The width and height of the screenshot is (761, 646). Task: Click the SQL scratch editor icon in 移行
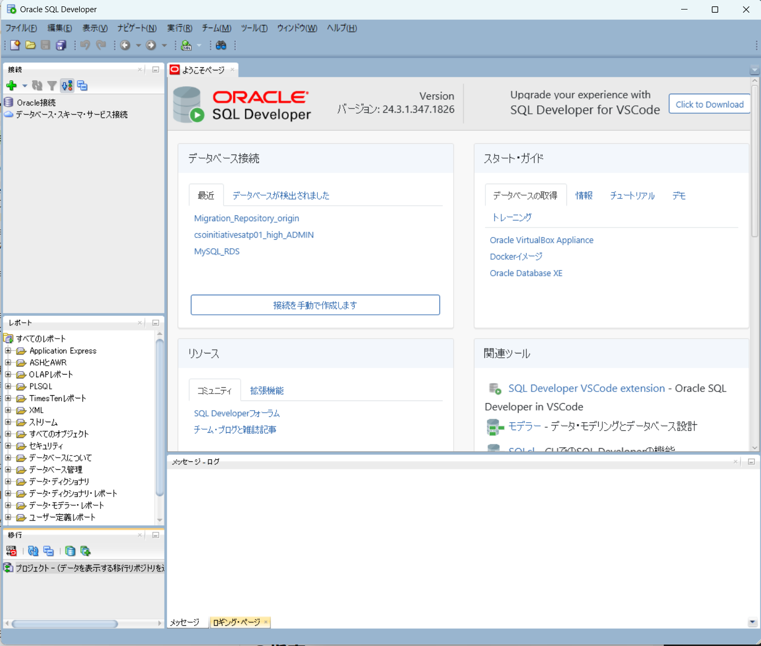(12, 551)
